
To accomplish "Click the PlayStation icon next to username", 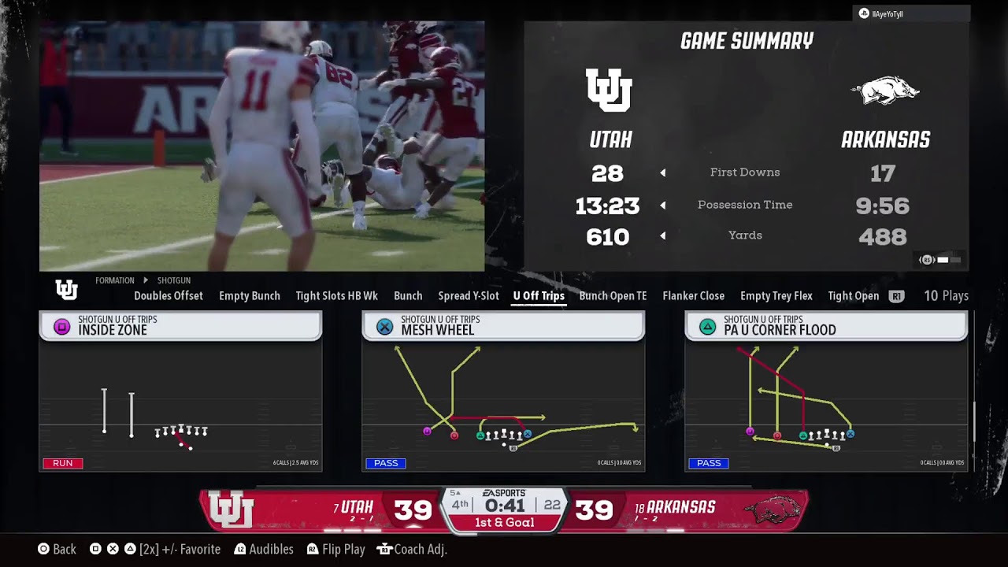I will [864, 14].
